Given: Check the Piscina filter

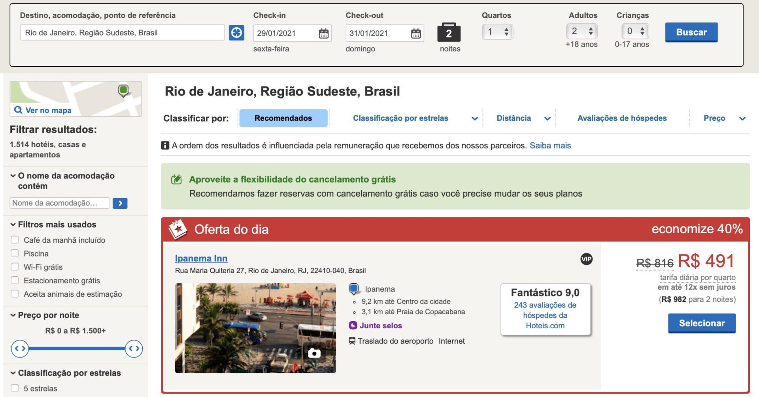Looking at the screenshot, I should tap(15, 253).
